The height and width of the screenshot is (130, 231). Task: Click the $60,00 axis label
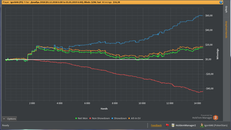[209, 16]
